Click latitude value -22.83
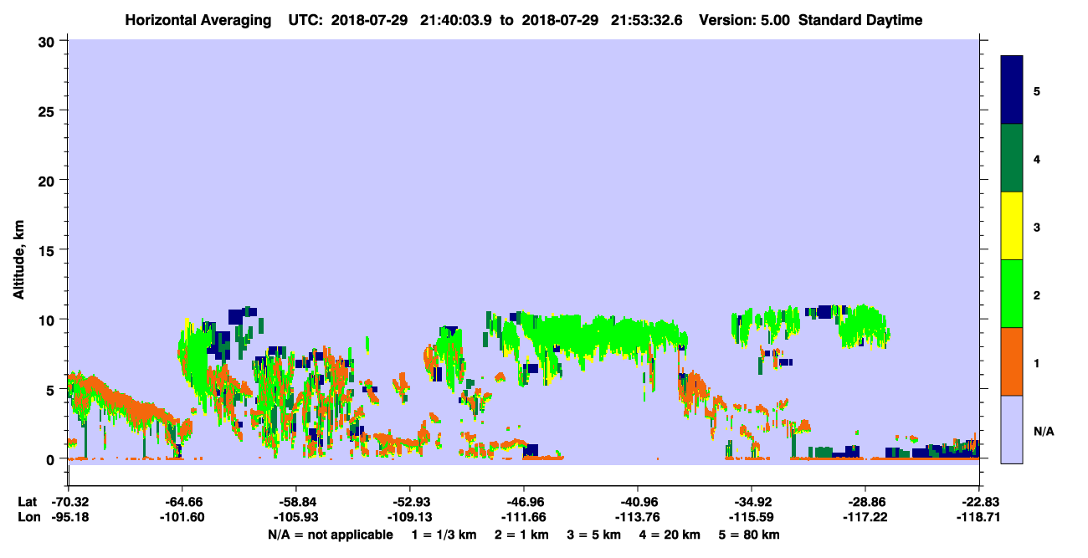 [x=979, y=502]
